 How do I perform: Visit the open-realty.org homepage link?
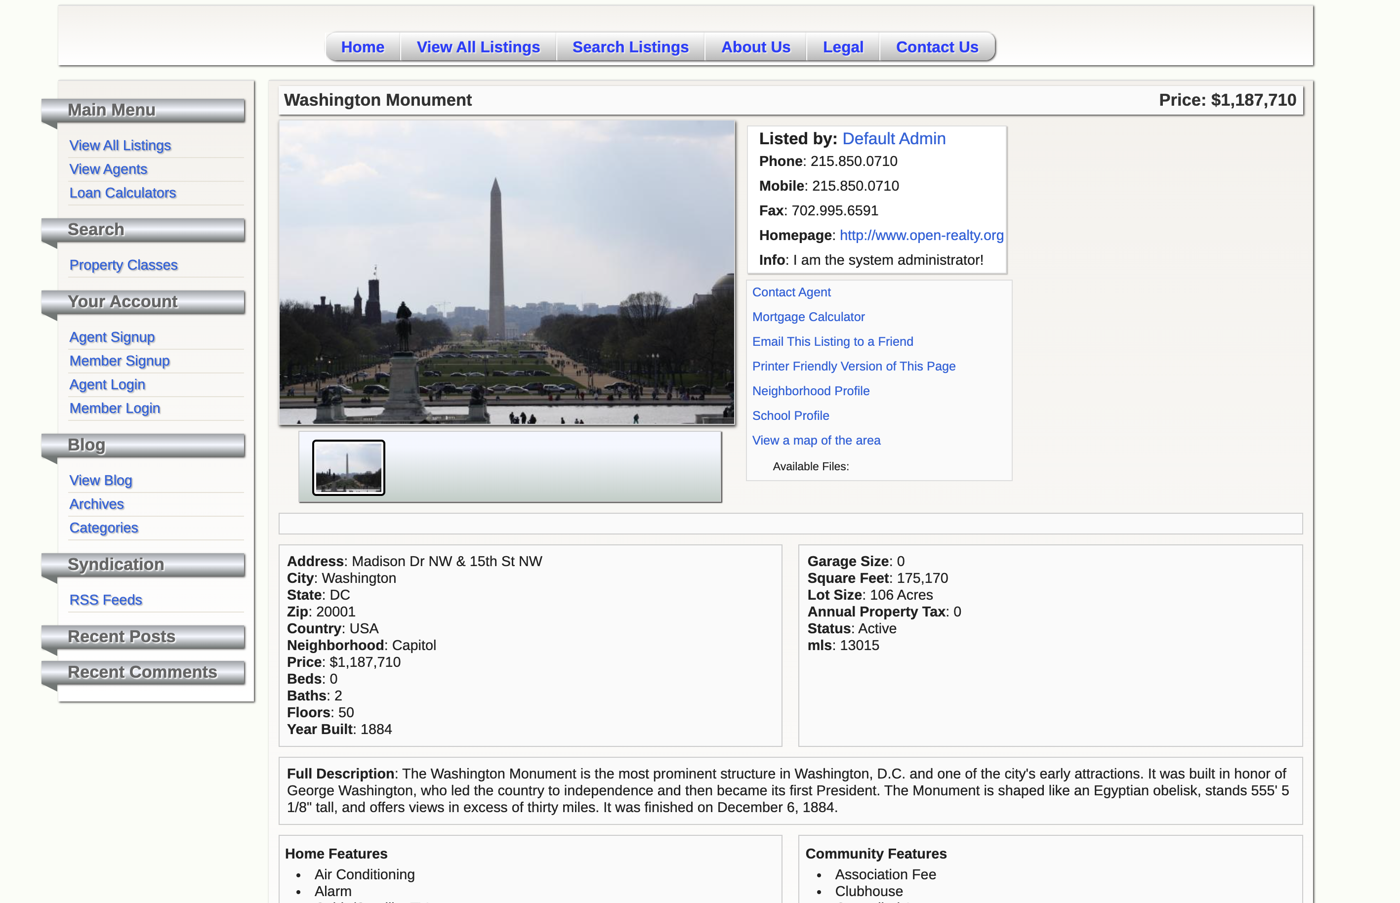click(921, 235)
